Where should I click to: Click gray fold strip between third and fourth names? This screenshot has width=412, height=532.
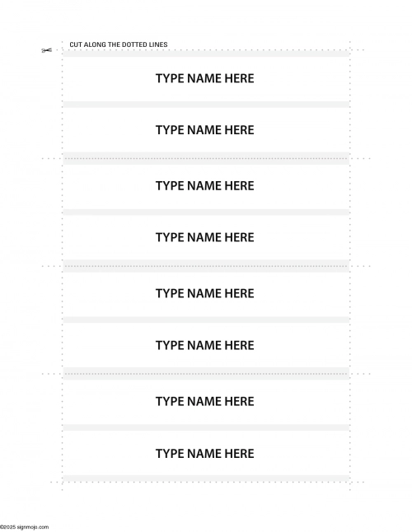point(206,212)
